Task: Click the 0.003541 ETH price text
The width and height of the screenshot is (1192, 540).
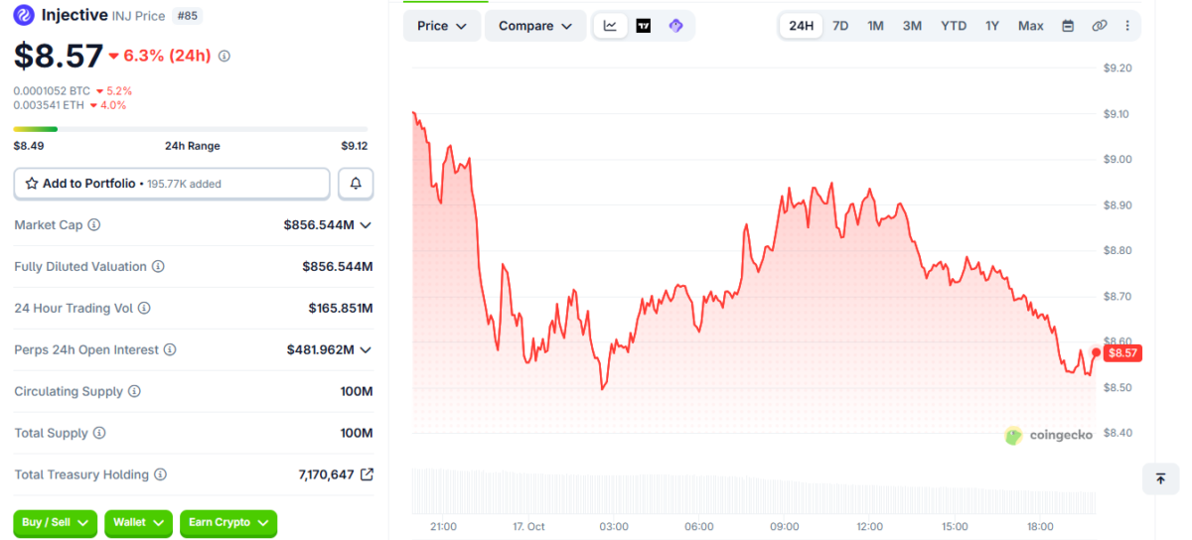Action: [x=49, y=105]
